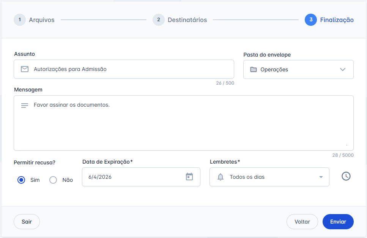Click Sair to exit the flow
This screenshot has height=238, width=367.
[26, 222]
